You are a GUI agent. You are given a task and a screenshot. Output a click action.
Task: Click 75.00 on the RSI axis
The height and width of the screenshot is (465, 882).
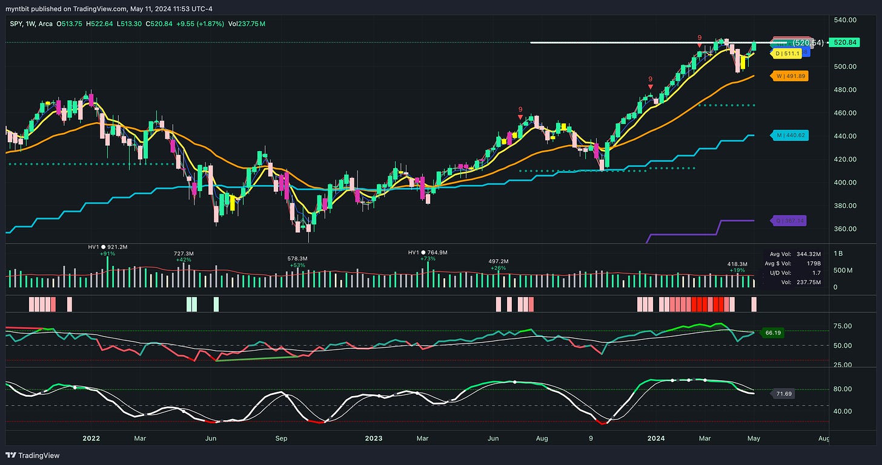coord(843,326)
